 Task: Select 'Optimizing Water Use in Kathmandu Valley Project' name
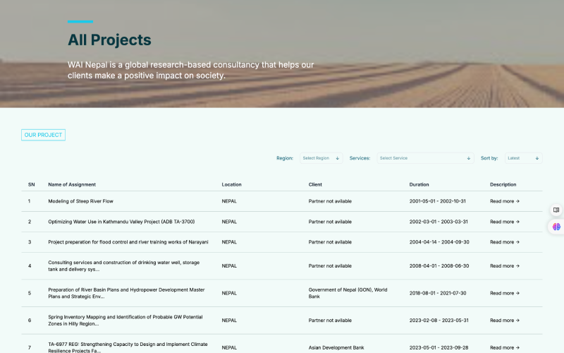[121, 222]
